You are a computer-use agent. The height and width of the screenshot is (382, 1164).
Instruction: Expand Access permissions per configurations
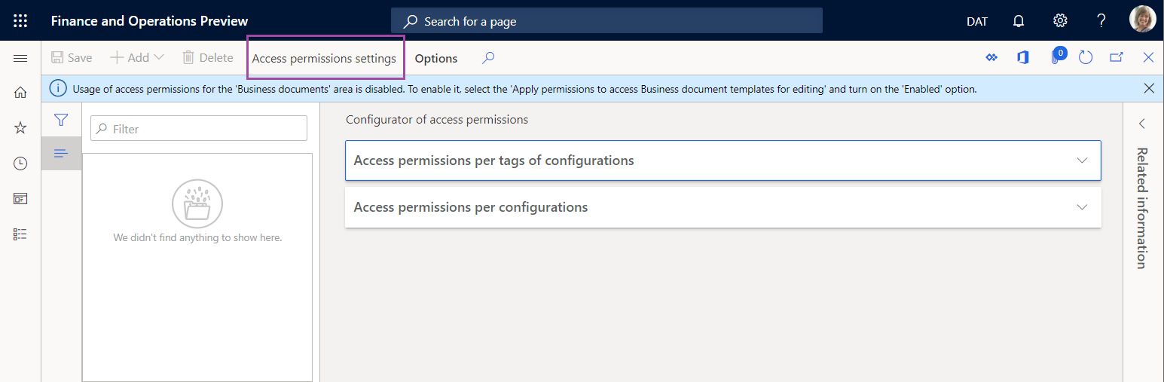[x=723, y=207]
